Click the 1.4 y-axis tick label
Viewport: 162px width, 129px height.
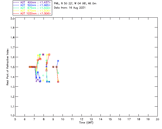click(x=12, y=77)
